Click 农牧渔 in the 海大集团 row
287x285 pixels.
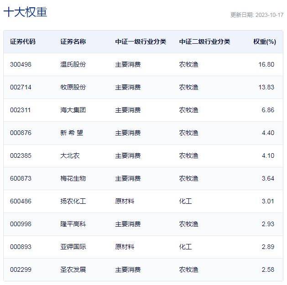point(188,110)
